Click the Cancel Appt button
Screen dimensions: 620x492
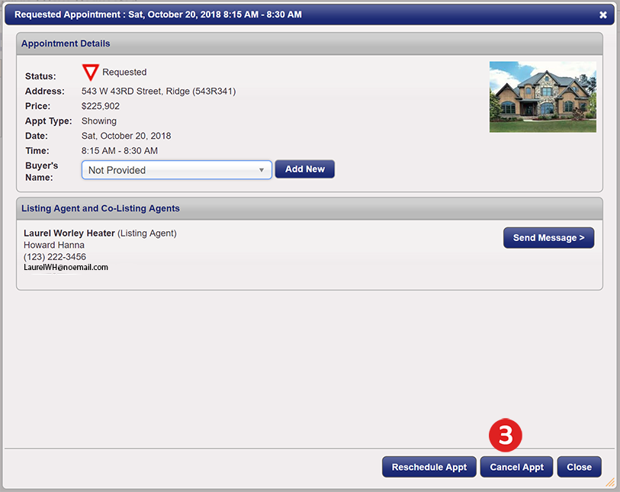516,467
